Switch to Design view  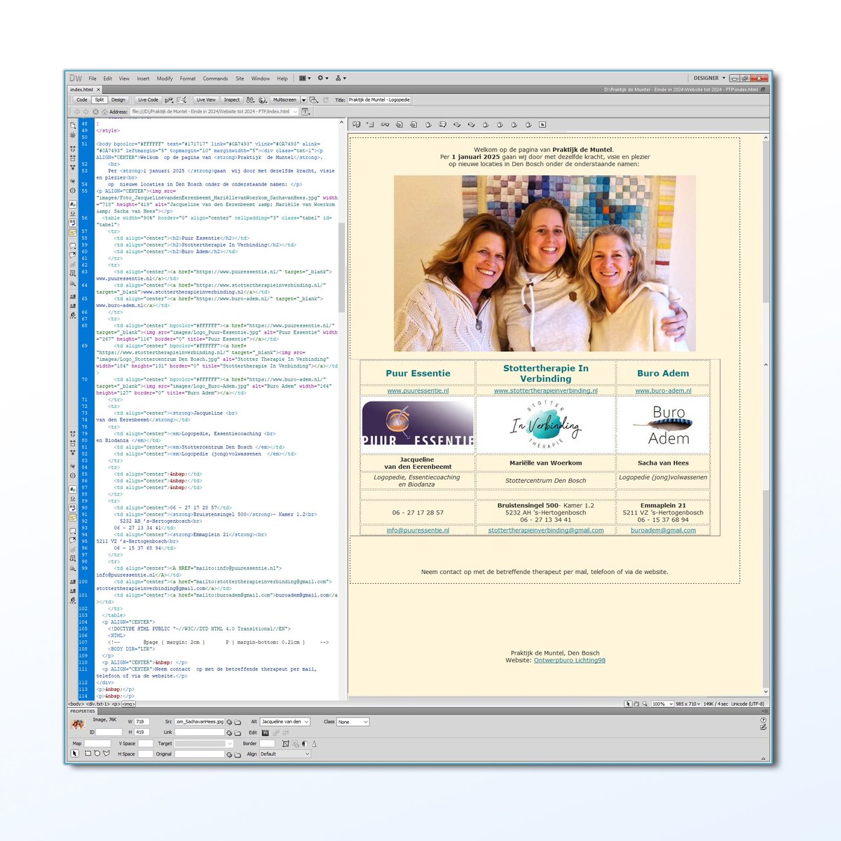pos(118,100)
